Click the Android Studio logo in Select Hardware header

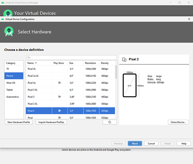[x=9, y=31]
